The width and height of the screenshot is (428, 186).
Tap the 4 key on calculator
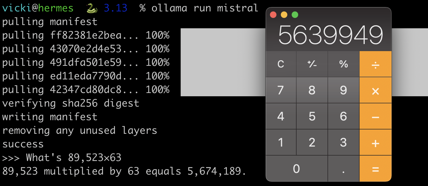(281, 116)
